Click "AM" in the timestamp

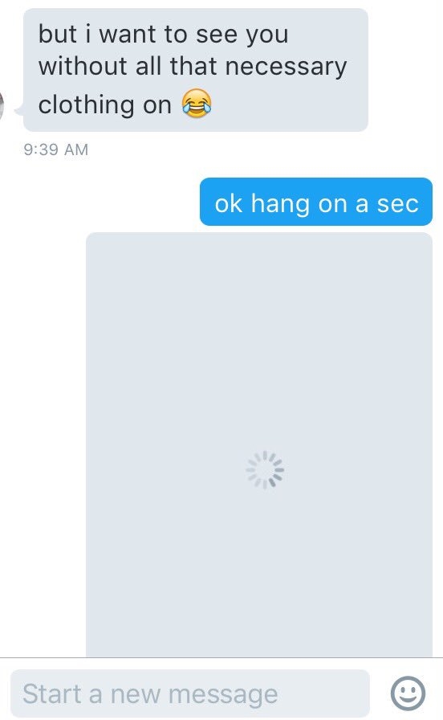pos(76,149)
